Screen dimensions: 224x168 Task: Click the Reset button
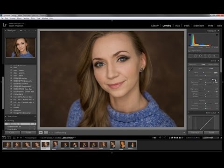point(211,133)
